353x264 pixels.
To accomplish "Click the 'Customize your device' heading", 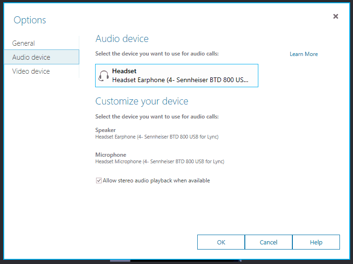I will pyautogui.click(x=142, y=101).
